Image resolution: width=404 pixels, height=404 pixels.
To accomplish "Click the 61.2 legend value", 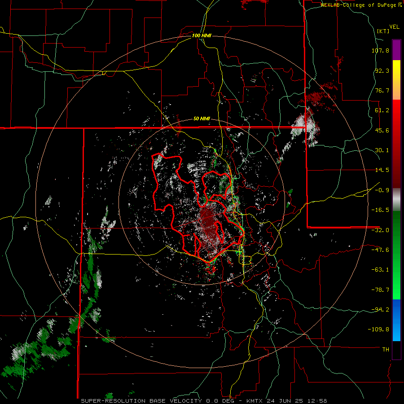I will (382, 110).
